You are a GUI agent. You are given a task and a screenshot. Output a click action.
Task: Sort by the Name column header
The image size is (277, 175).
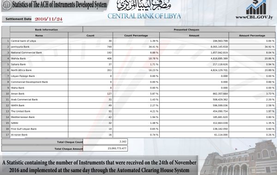click(x=39, y=35)
